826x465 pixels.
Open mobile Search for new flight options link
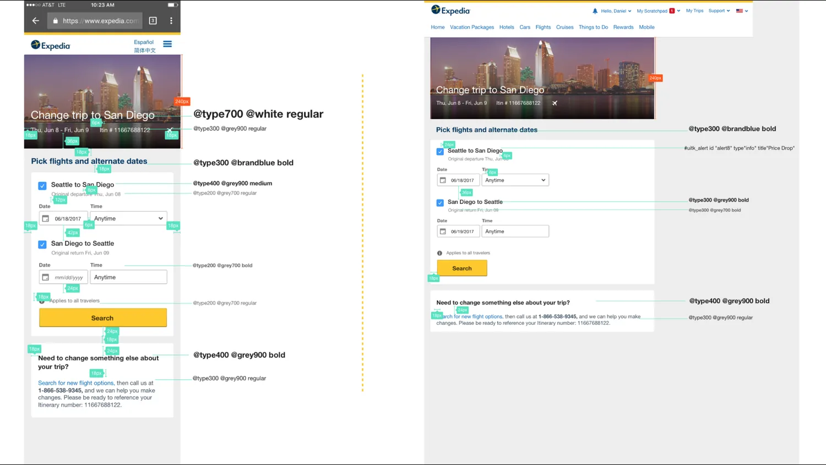pos(75,383)
